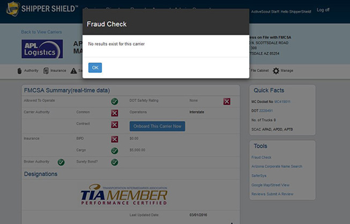Click the green check for Allowed To Operate
This screenshot has height=224, width=350.
point(115,101)
